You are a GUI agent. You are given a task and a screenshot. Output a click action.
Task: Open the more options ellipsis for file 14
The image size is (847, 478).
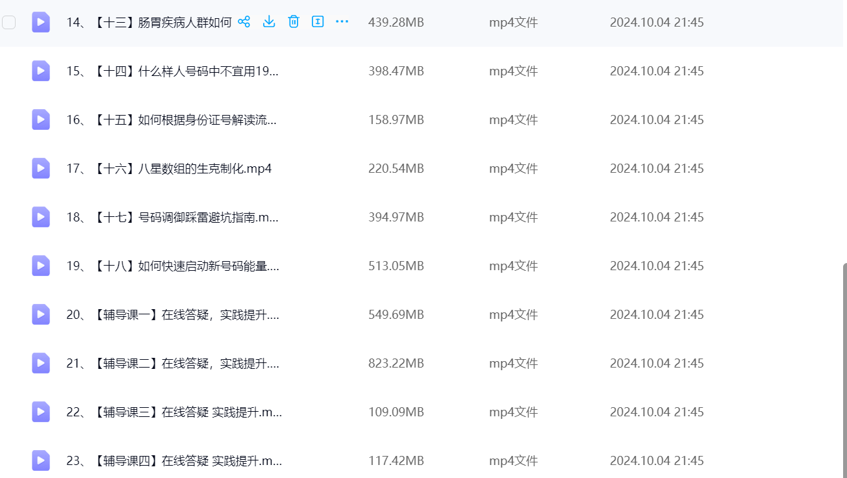coord(342,22)
